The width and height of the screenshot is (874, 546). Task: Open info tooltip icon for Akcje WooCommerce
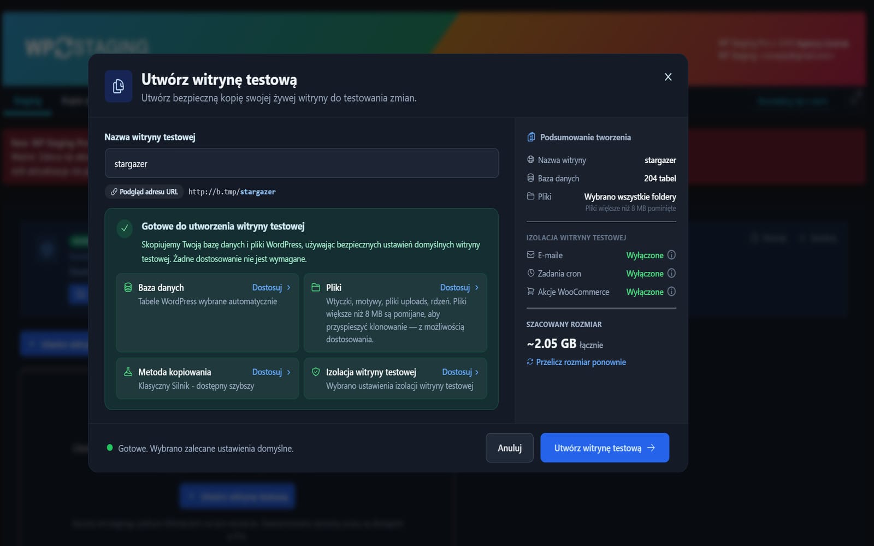[672, 292]
